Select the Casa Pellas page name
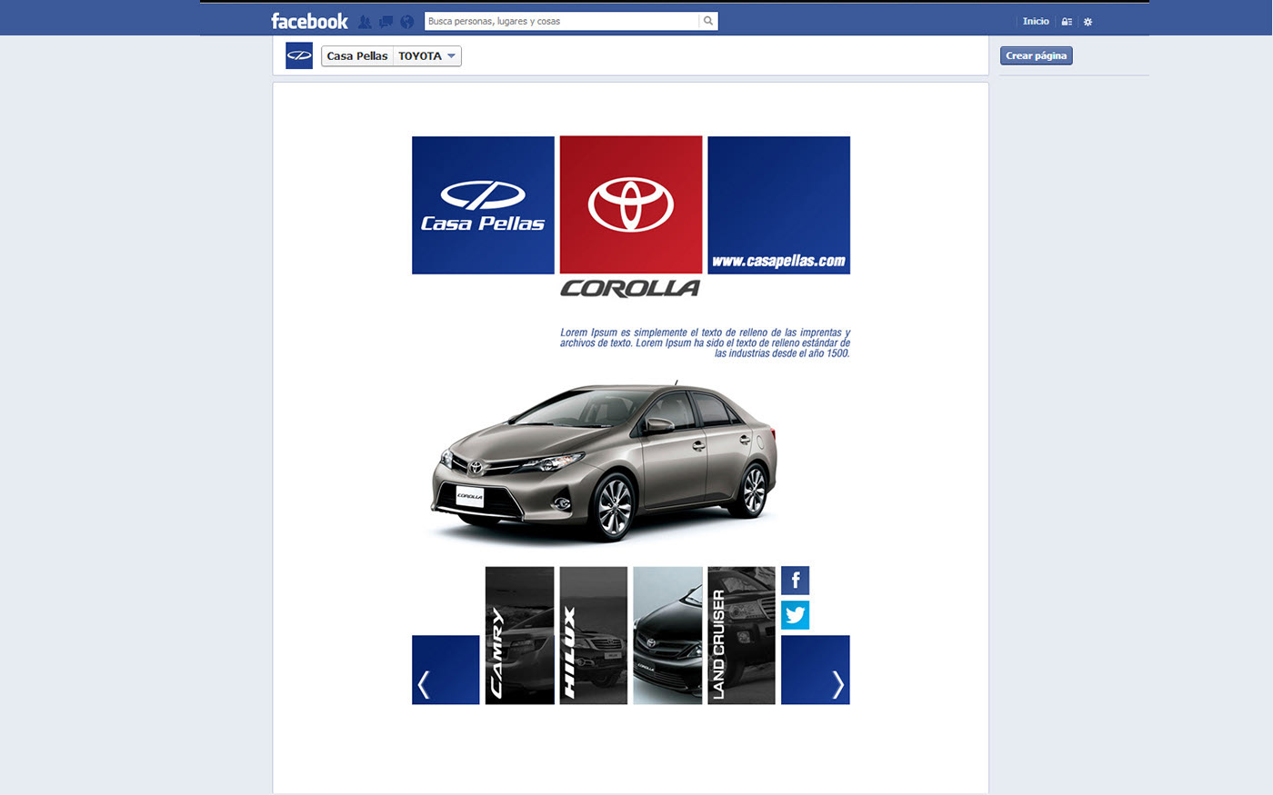Image resolution: width=1273 pixels, height=795 pixels. coord(357,56)
